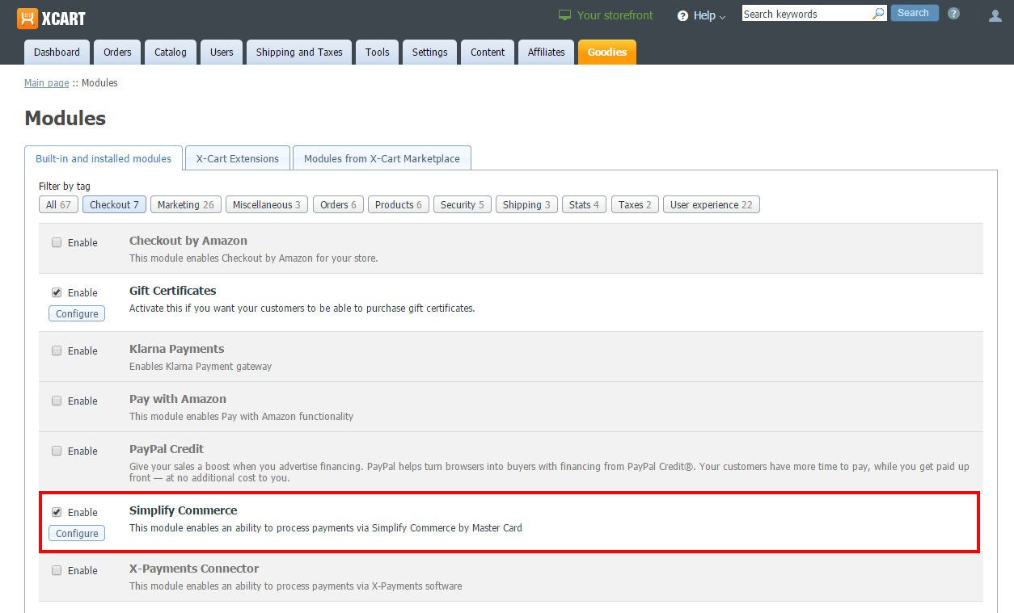
Task: Click the Klarna Payments module title
Action: click(x=177, y=349)
